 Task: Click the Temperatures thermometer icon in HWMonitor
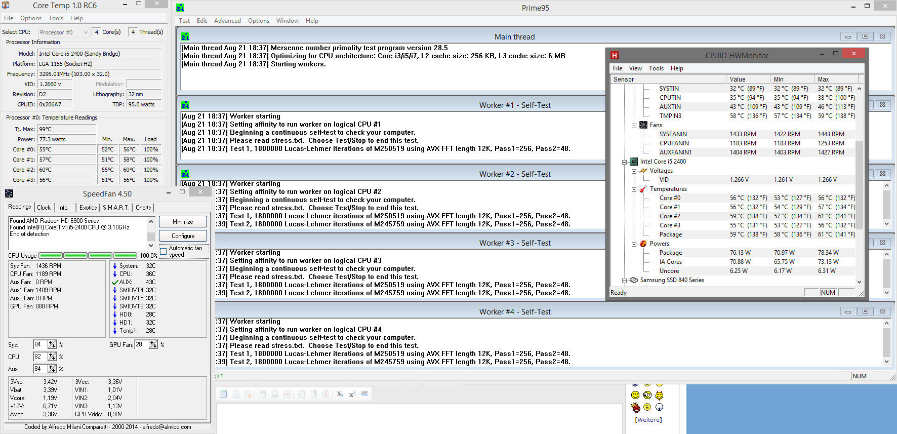643,189
